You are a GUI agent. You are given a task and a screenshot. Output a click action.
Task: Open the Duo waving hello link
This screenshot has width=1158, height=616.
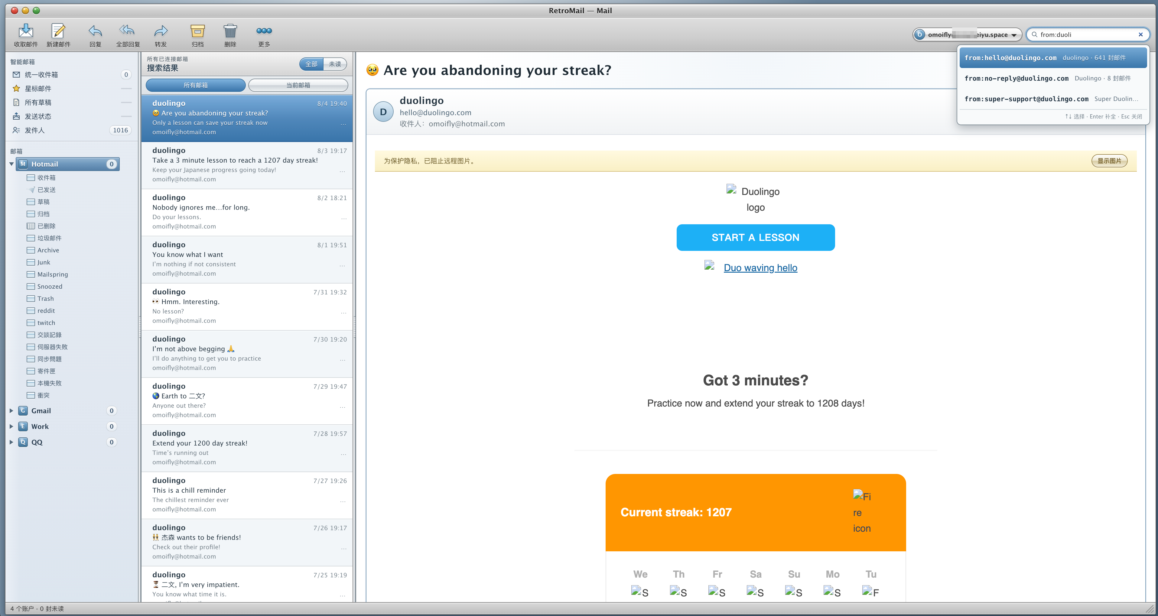point(760,268)
